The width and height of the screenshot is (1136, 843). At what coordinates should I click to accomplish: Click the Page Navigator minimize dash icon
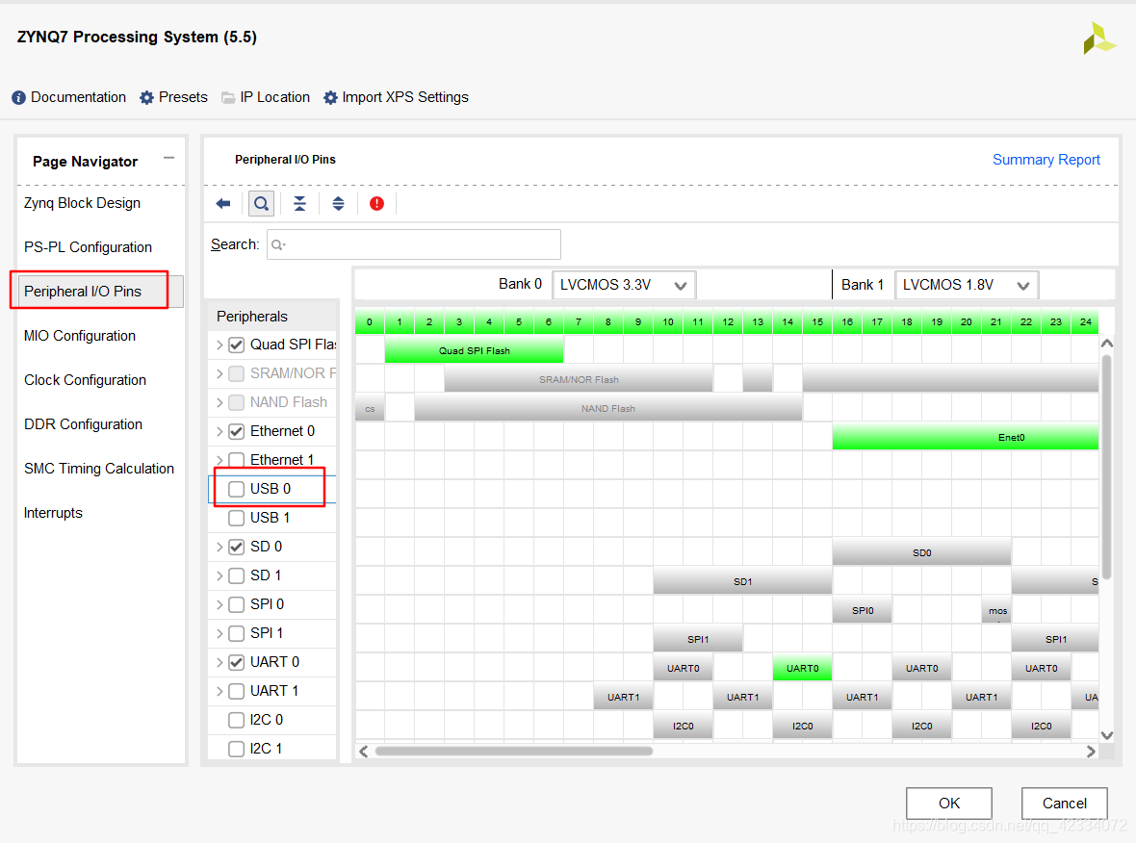tap(168, 158)
